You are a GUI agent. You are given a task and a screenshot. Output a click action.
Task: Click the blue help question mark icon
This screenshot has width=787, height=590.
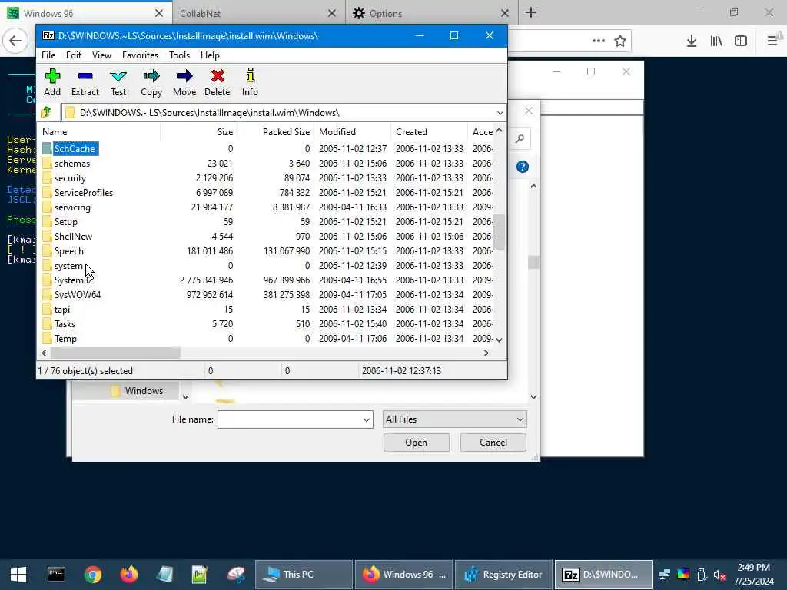[x=522, y=167]
